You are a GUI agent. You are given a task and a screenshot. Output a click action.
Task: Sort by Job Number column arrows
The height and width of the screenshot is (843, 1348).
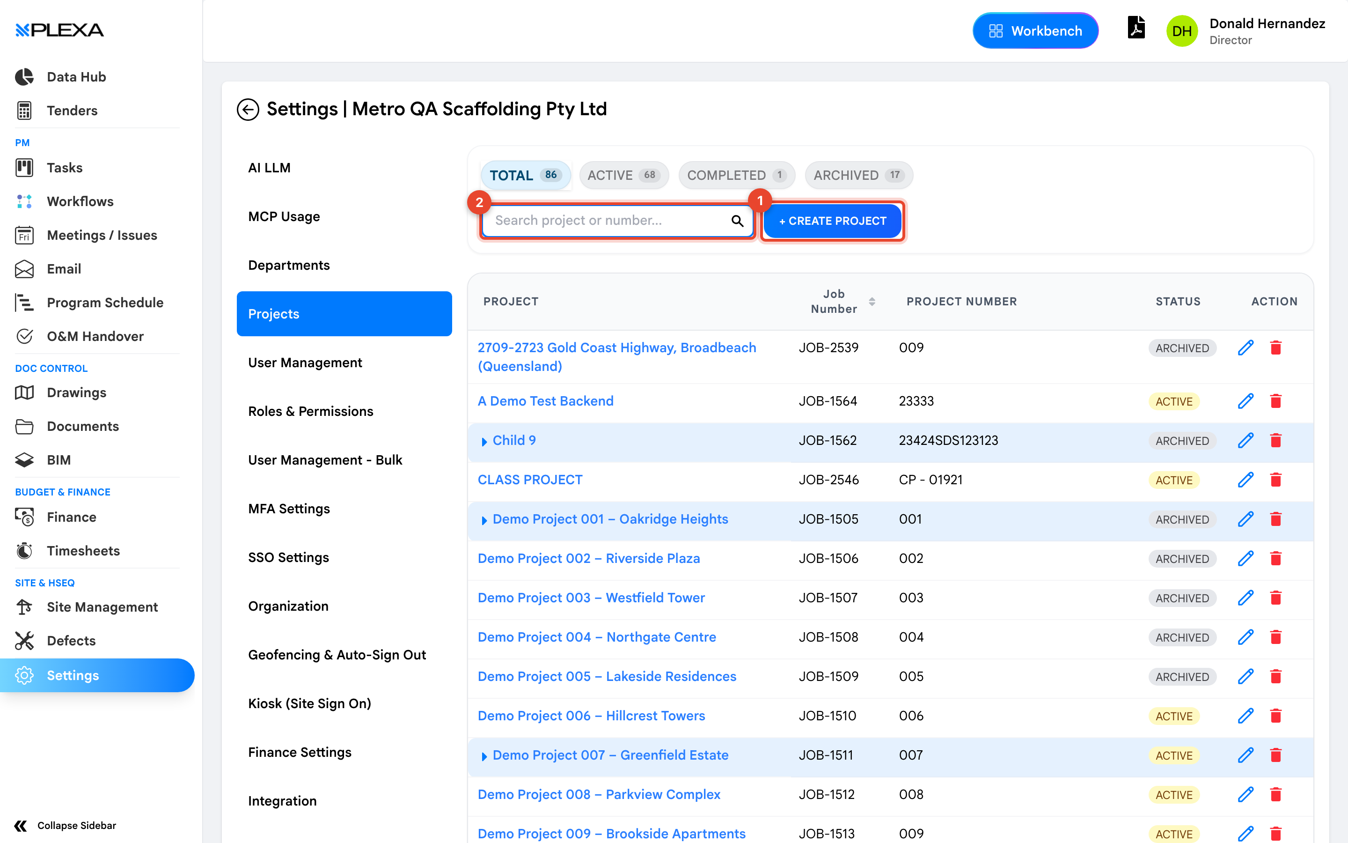click(x=872, y=302)
